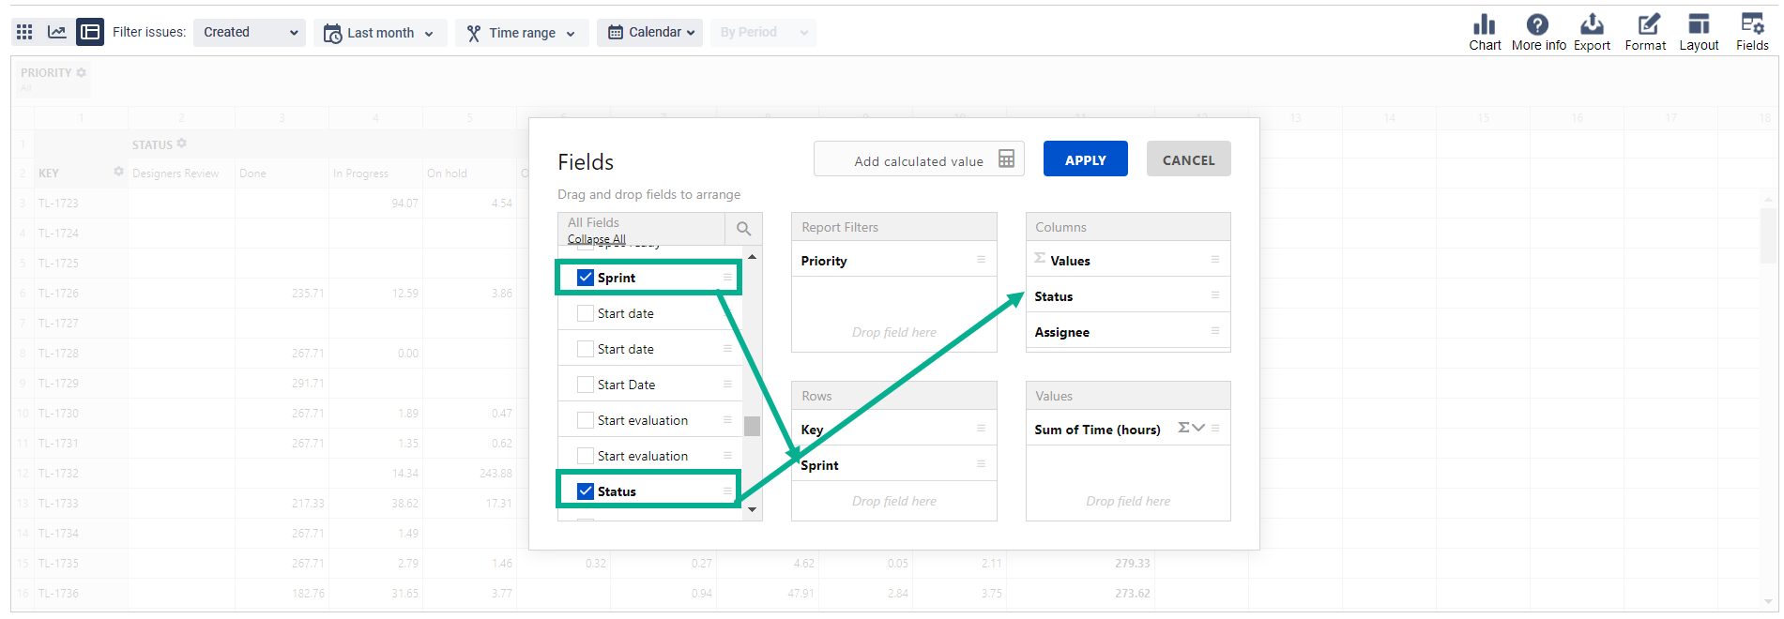
Task: Click the apps grid icon
Action: click(x=24, y=32)
